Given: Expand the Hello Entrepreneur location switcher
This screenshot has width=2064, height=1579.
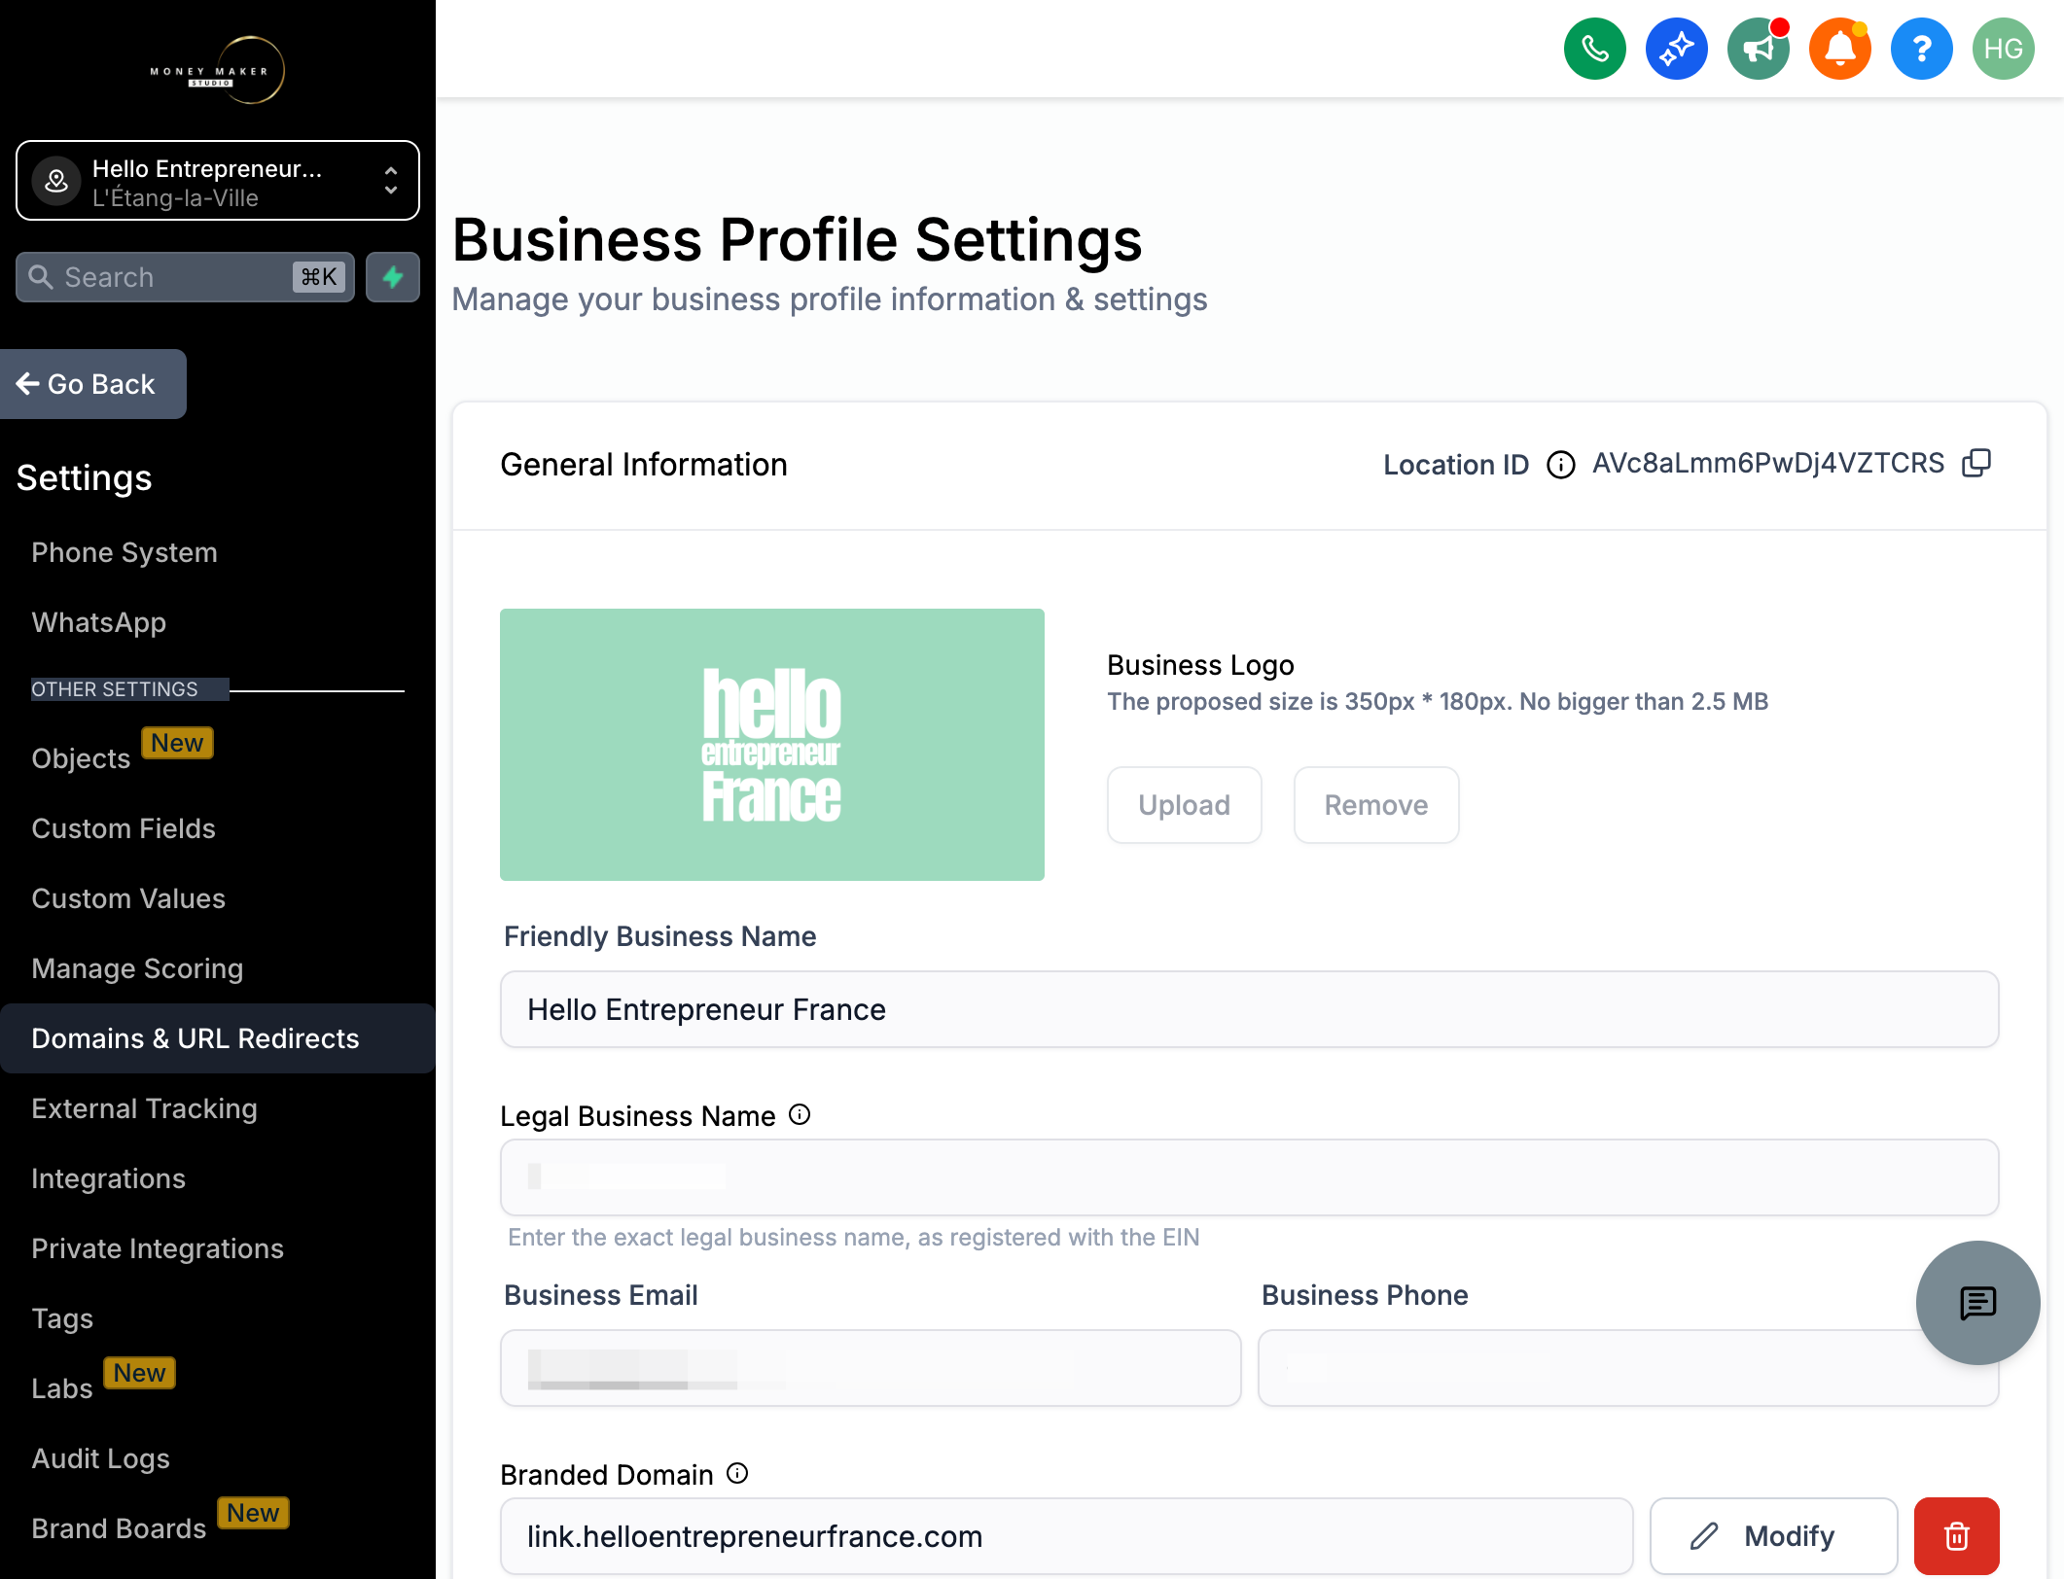Looking at the screenshot, I should click(218, 181).
